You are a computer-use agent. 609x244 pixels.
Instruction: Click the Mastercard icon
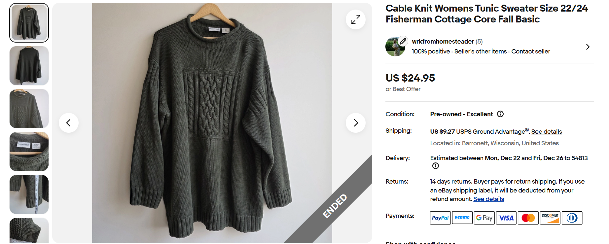point(528,218)
